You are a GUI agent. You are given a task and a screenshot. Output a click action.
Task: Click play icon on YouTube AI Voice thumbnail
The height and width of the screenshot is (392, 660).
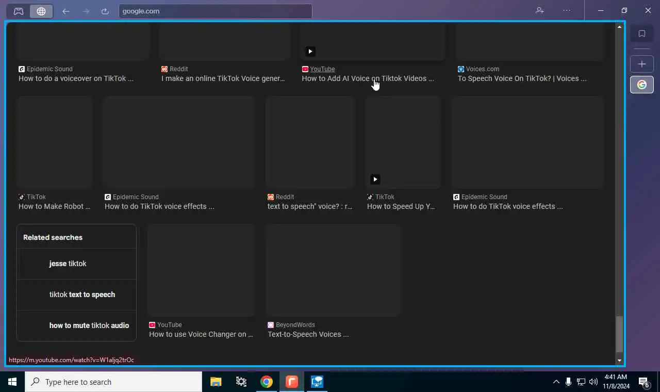(310, 51)
